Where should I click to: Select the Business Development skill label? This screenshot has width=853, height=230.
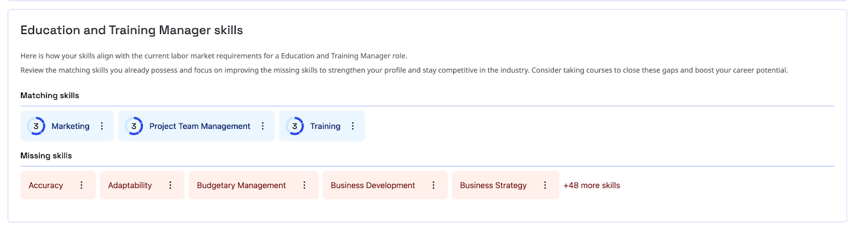(x=373, y=185)
